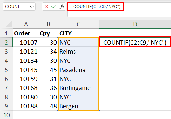Viewport: 171px width, 119px height.
Task: Select row 10 header
Action: (6, 115)
